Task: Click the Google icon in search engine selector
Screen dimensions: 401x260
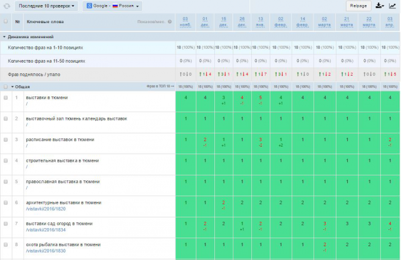Action: tap(89, 6)
